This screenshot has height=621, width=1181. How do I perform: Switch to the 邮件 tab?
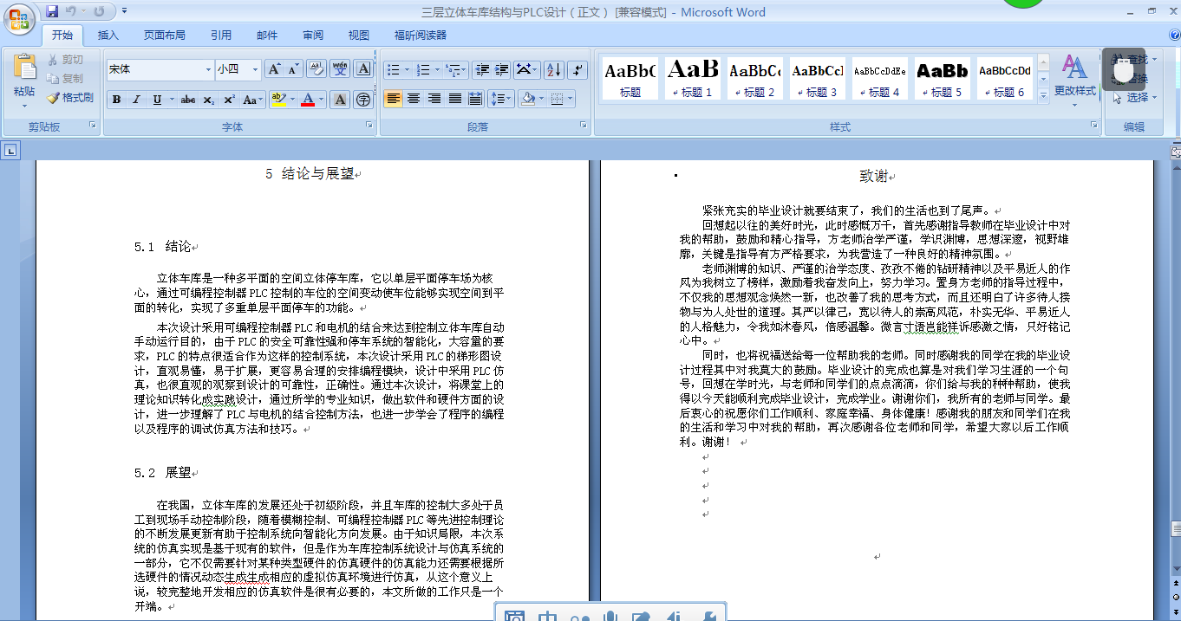pos(267,36)
